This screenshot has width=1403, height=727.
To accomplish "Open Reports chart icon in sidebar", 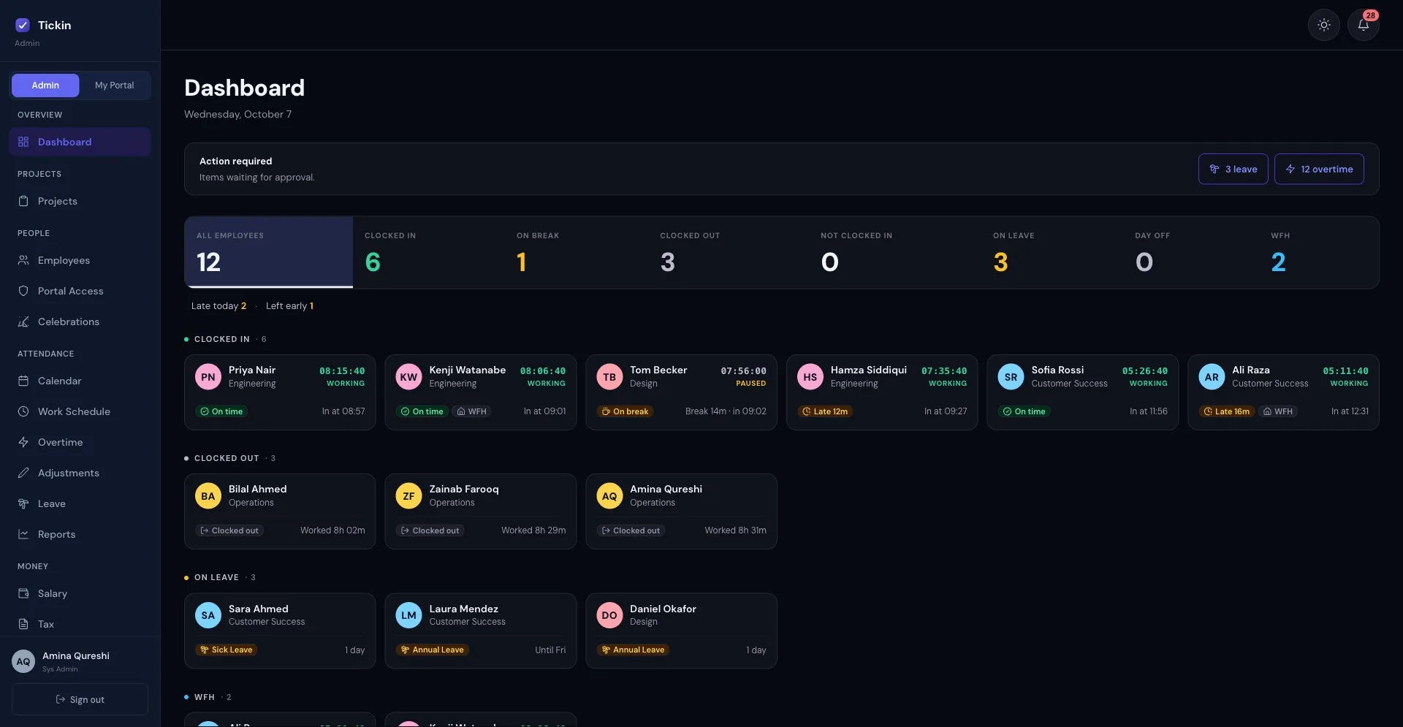I will tap(23, 534).
